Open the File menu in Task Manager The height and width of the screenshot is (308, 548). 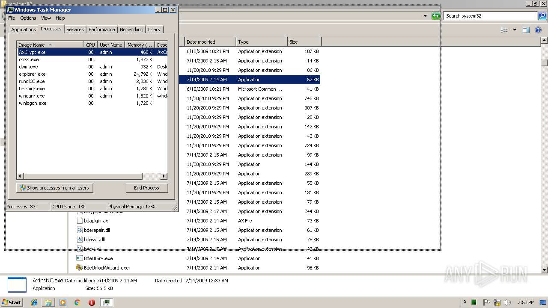click(x=12, y=18)
